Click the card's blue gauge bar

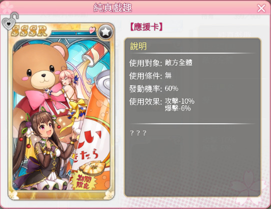(74, 33)
